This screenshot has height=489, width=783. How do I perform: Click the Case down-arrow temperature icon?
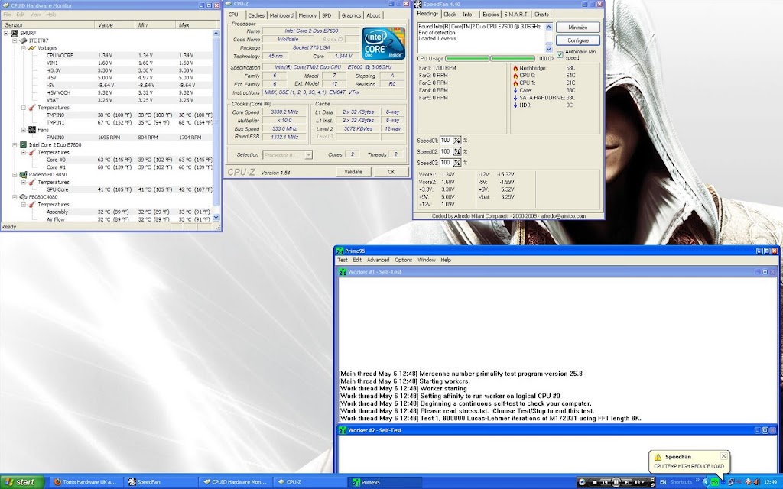pyautogui.click(x=515, y=91)
